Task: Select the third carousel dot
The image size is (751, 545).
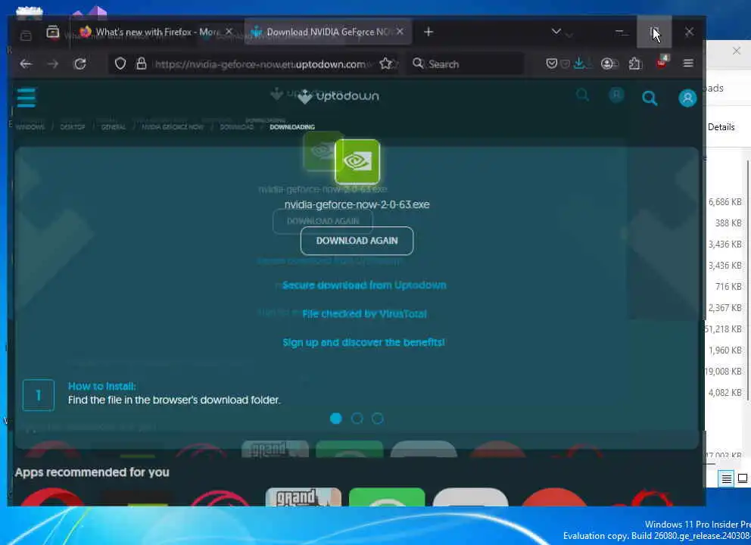Action: pyautogui.click(x=378, y=419)
